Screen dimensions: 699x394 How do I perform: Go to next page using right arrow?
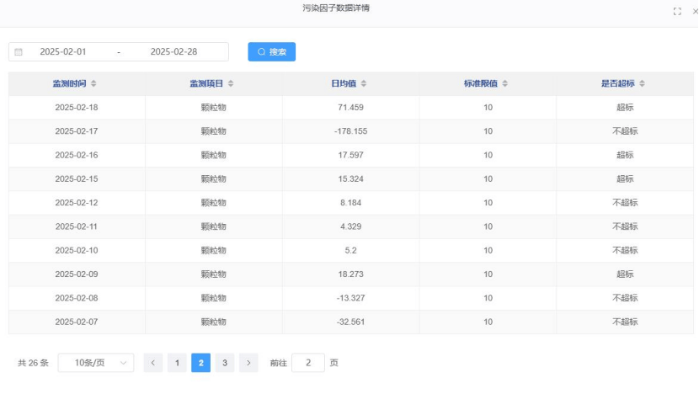(248, 363)
